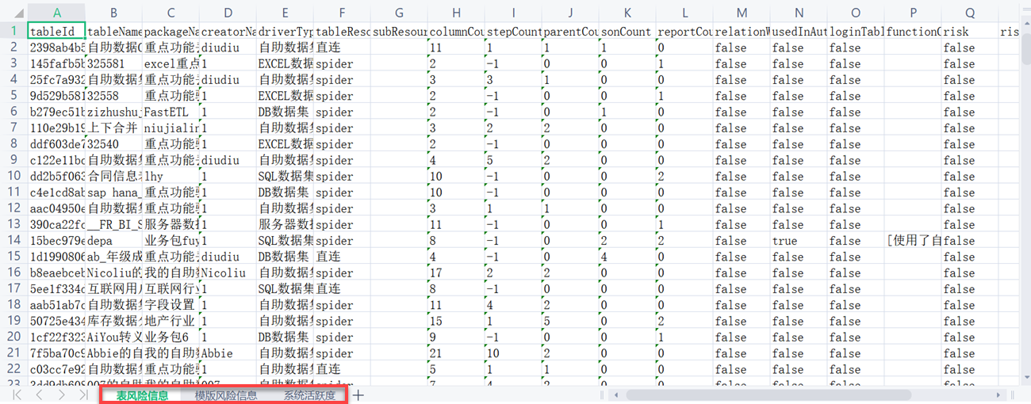Select the cell '[使用了自'
Image resolution: width=1031 pixels, height=404 pixels.
tap(913, 240)
